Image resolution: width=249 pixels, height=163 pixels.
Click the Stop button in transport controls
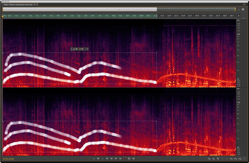coord(94,158)
